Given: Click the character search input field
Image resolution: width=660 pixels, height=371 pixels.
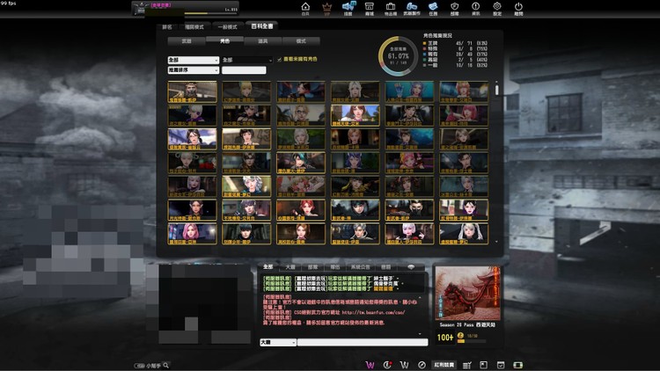Looking at the screenshot, I should (x=244, y=70).
